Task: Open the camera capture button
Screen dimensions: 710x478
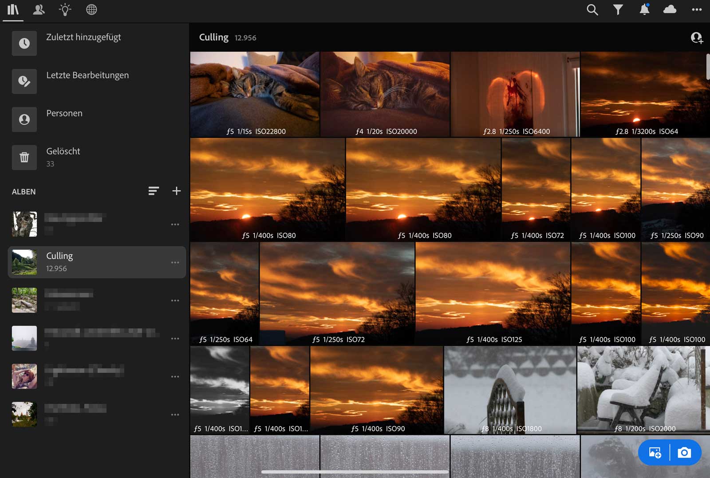Action: tap(684, 452)
